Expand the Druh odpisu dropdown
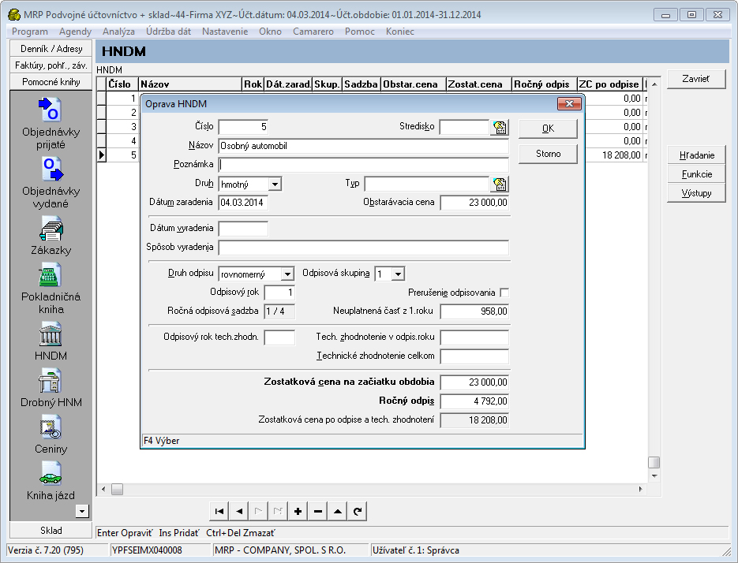 (x=287, y=274)
